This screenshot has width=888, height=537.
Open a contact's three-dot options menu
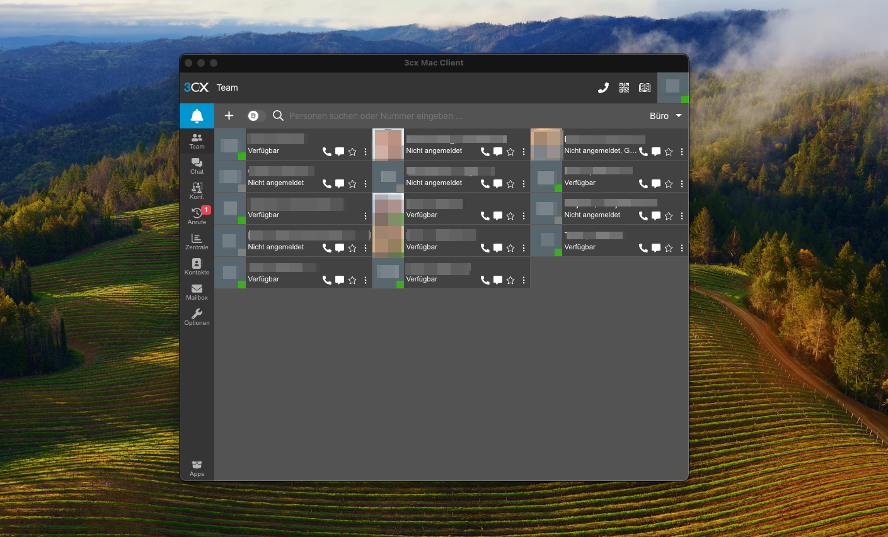pos(365,152)
